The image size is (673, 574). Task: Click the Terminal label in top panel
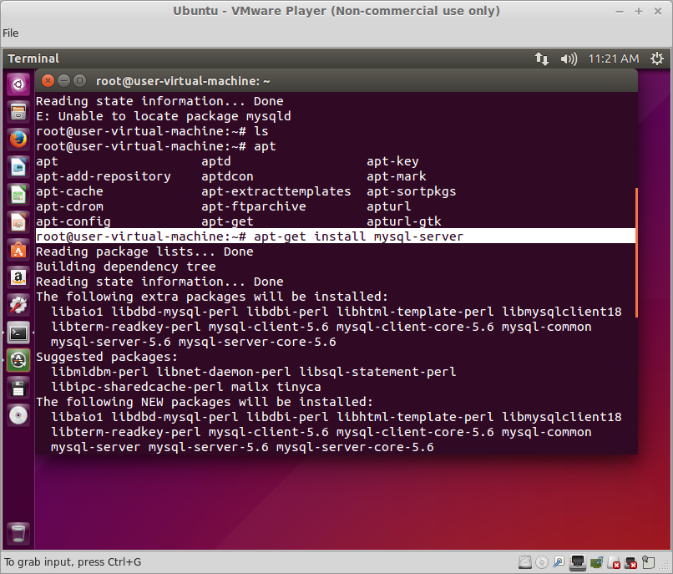click(x=33, y=58)
